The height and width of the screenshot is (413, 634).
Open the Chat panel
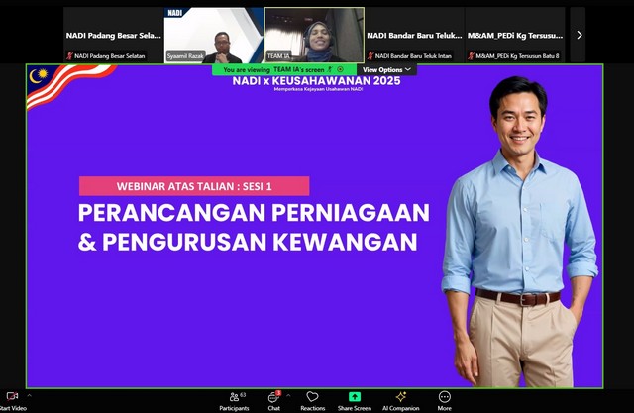pyautogui.click(x=273, y=397)
